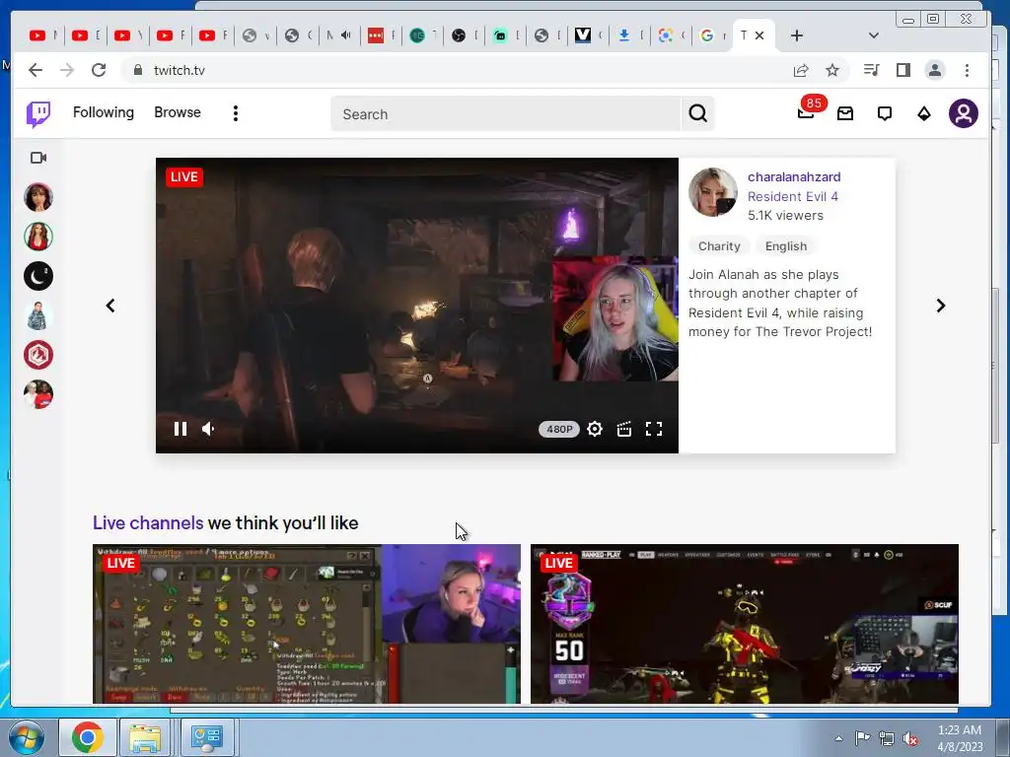Click the 480P quality badge
Image resolution: width=1010 pixels, height=757 pixels.
[x=559, y=430]
